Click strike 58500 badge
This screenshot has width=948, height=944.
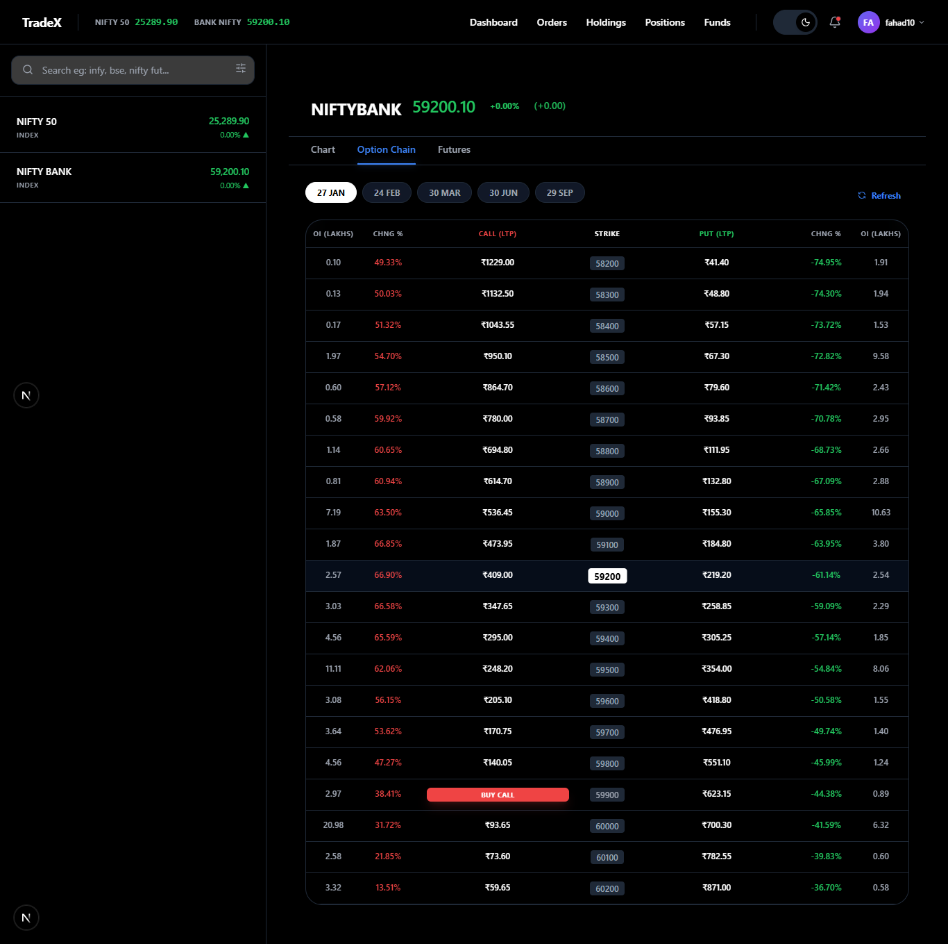607,357
